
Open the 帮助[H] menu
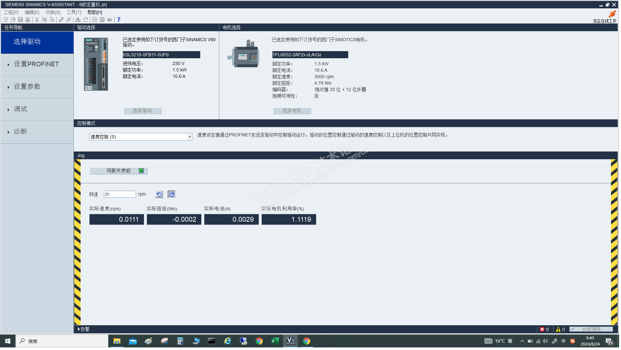95,12
